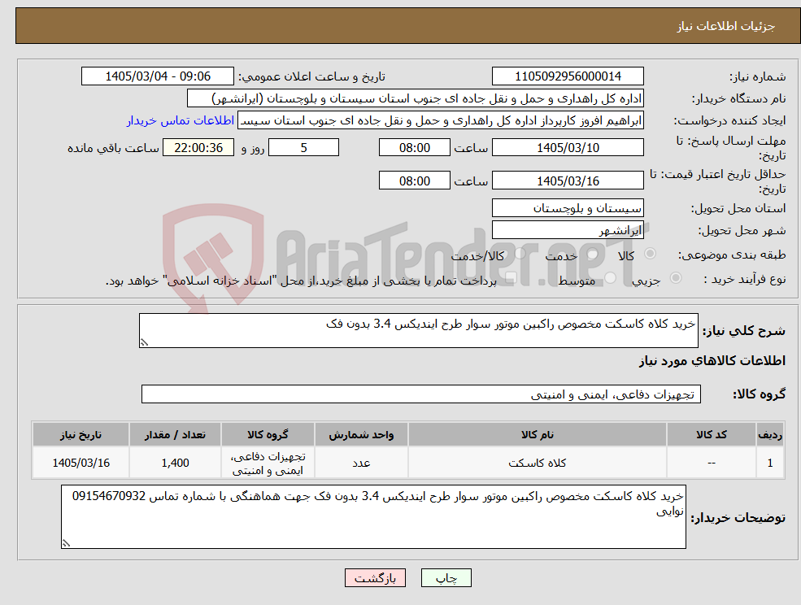Viewport: 801px width, 605px height.
Task: Click the تجهیزات دفاعی group cell in table row
Action: click(x=268, y=463)
